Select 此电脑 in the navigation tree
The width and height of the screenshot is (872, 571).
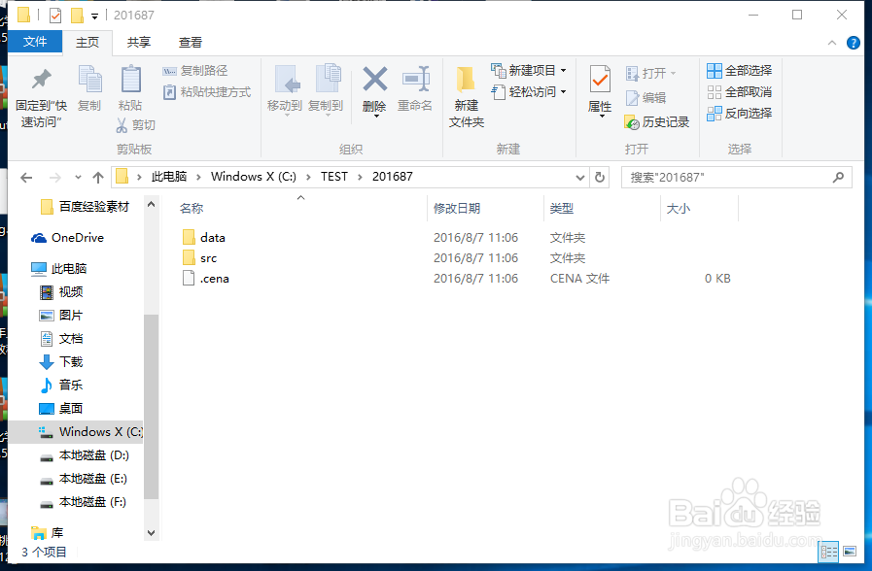coord(59,269)
